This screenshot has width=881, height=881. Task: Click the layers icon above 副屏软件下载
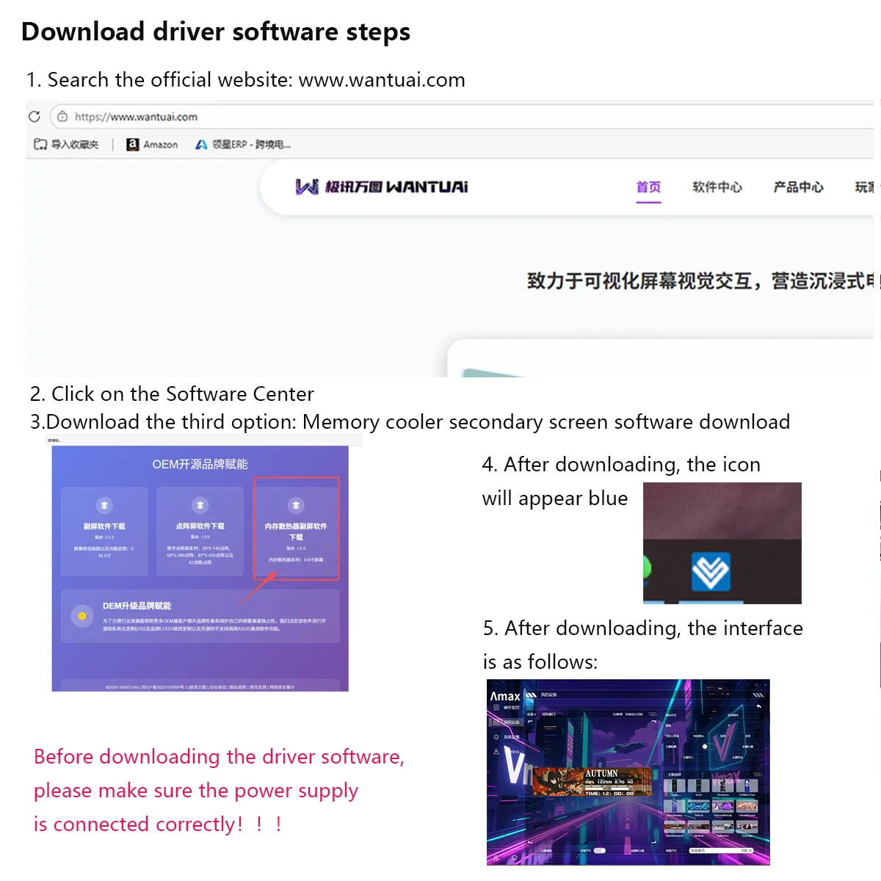104,505
